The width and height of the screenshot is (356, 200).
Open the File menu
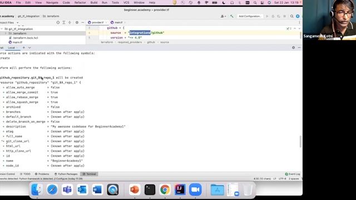18,3
